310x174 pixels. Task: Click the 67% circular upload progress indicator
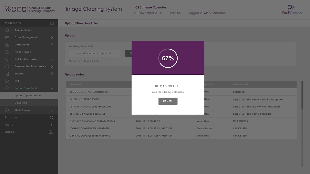pos(168,58)
